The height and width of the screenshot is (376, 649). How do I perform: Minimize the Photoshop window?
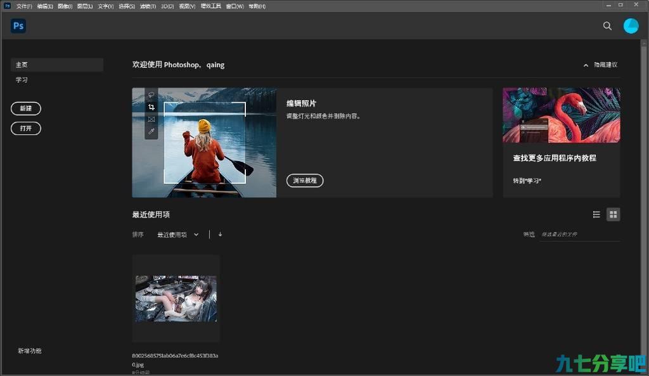coord(608,5)
